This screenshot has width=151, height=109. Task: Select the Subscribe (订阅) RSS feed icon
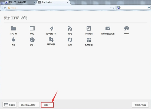pos(70,28)
